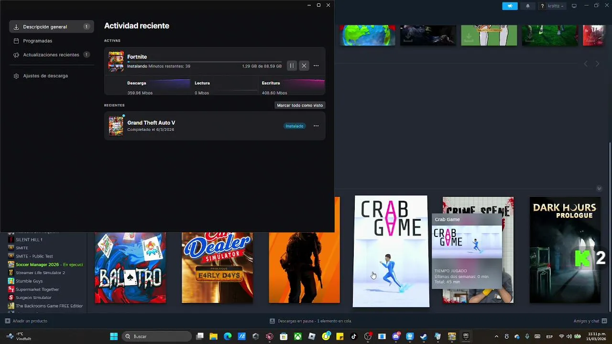Screen dimensions: 612x344
Task: Launch Microsoft Edge from taskbar
Action: click(228, 336)
